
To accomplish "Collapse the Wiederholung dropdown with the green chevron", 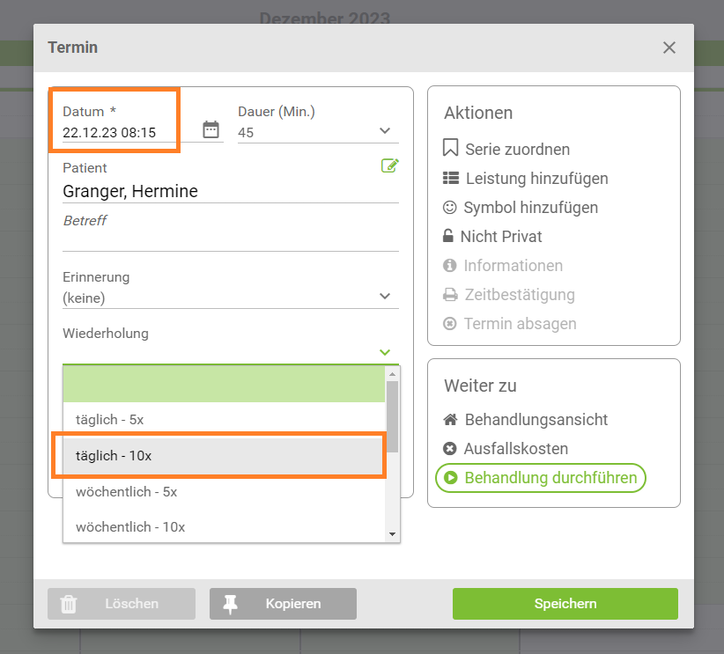I will tap(385, 352).
